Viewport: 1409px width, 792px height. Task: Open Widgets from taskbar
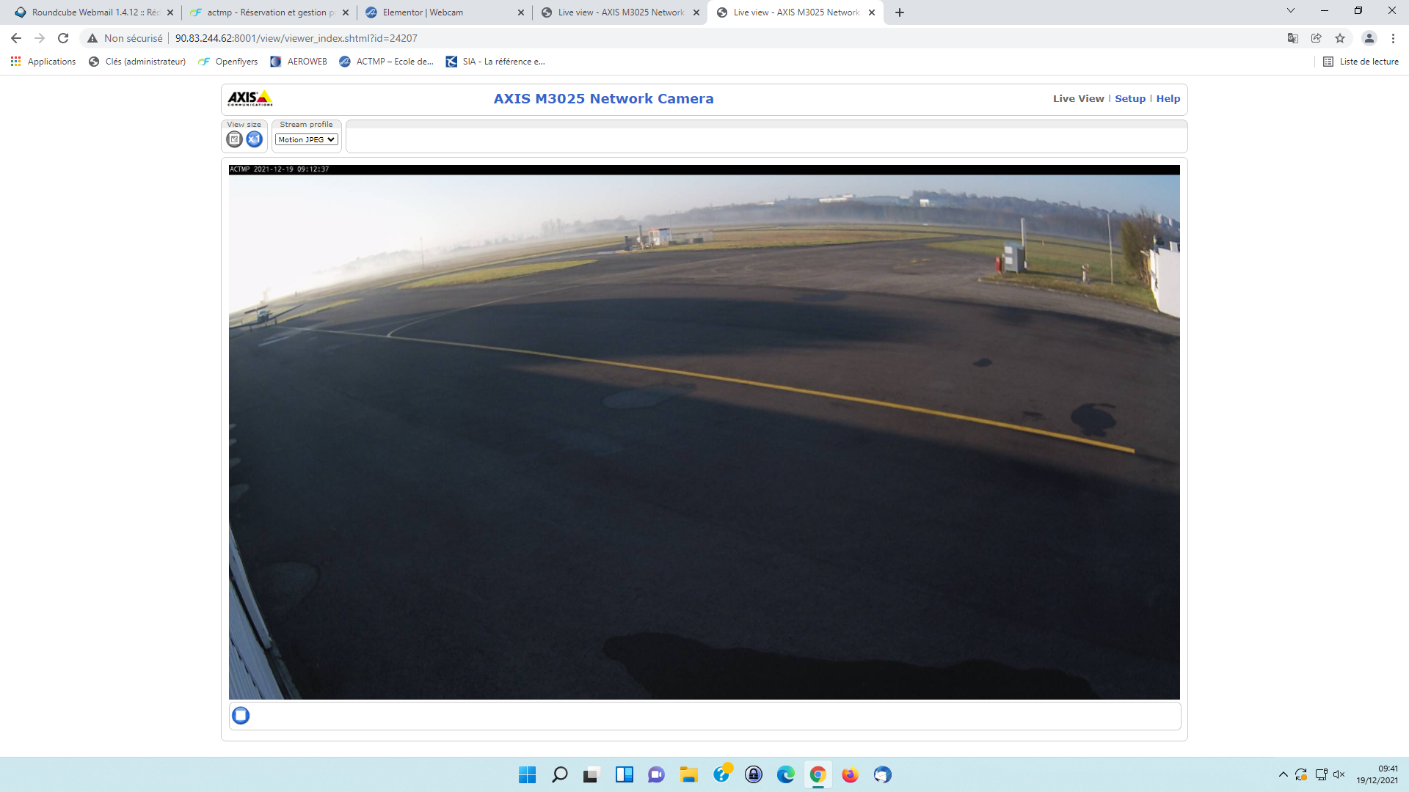(625, 774)
